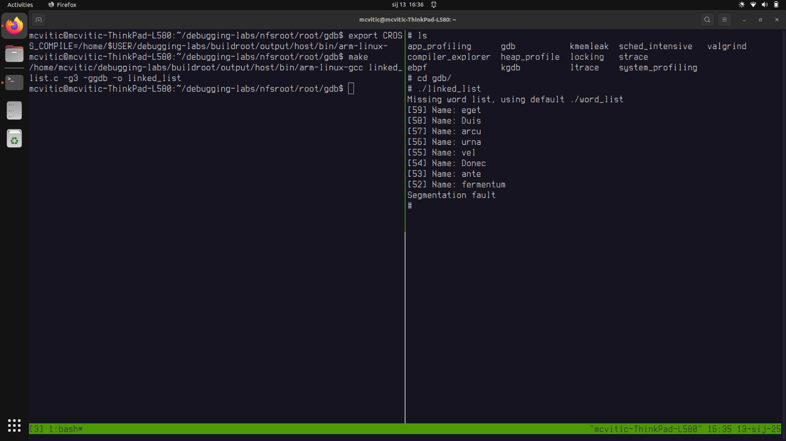Click 'locking' directory name
Image resolution: width=786 pixels, height=441 pixels.
click(587, 57)
